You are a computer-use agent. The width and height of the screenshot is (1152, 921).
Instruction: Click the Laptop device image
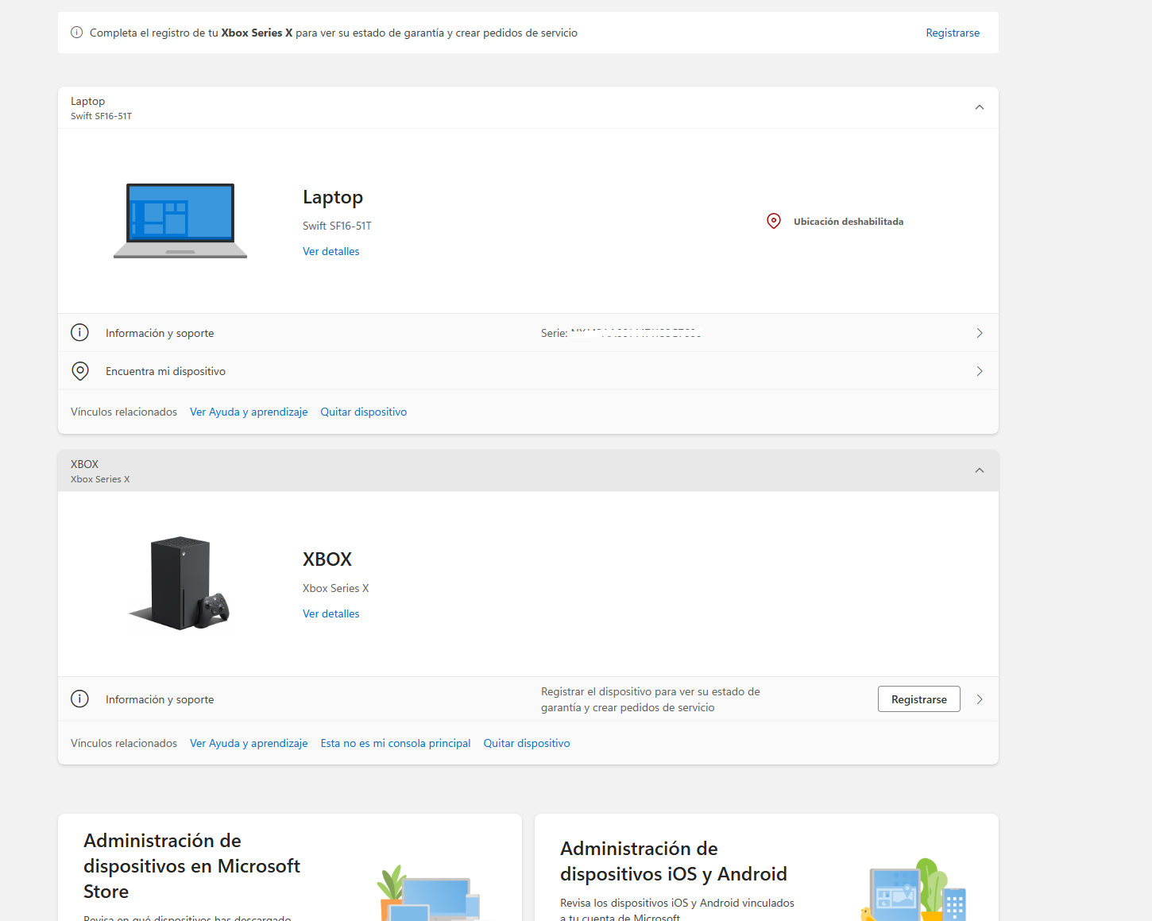(180, 221)
